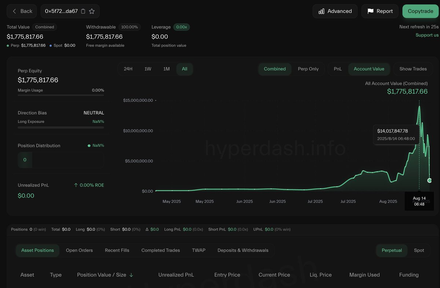Show PnL on the chart
Viewport: 440px width, 288px height.
tap(338, 69)
